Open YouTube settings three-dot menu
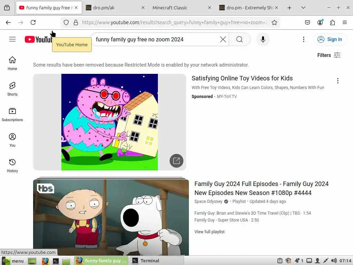Image resolution: width=353 pixels, height=265 pixels. (303, 39)
